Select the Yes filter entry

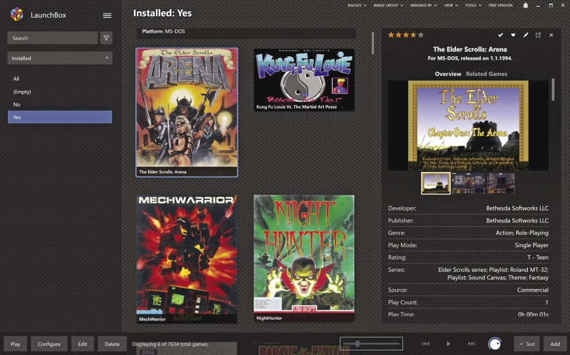pos(60,117)
